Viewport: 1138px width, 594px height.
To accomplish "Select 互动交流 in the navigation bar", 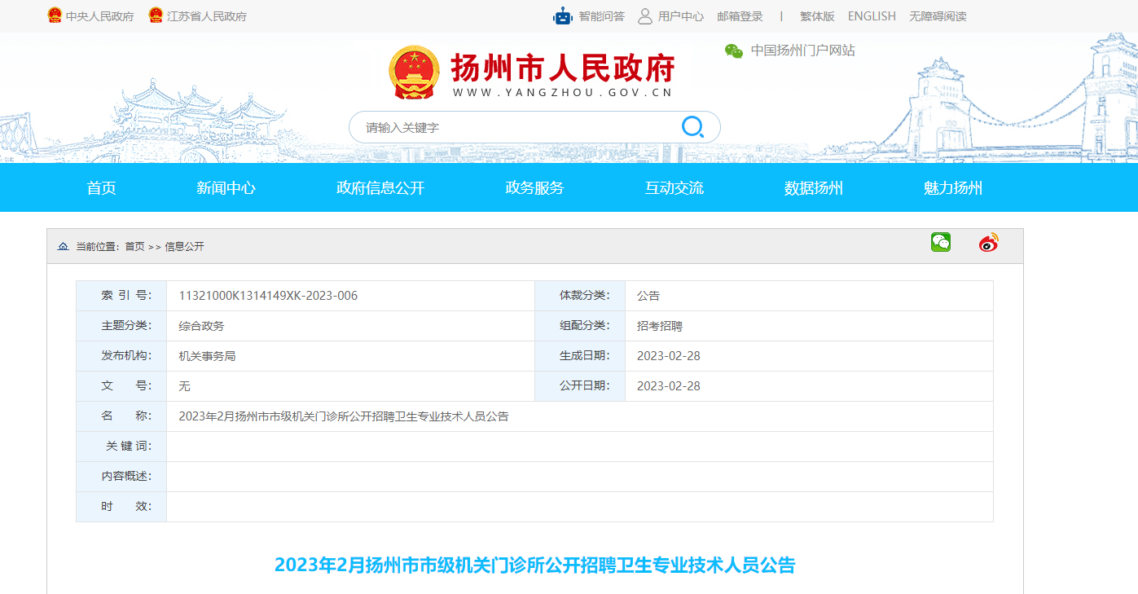I will click(x=674, y=188).
